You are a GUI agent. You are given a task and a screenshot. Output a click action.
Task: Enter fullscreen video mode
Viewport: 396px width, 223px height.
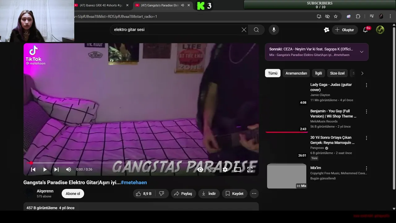pyautogui.click(x=250, y=169)
